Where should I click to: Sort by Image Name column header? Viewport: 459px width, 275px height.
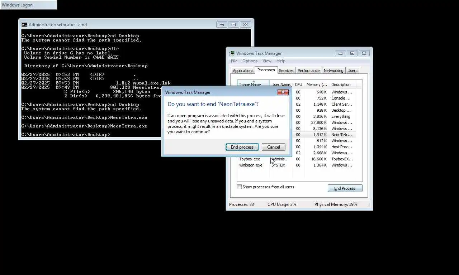[x=253, y=84]
